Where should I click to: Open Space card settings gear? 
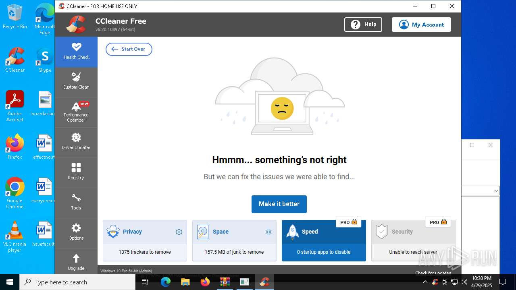268,232
